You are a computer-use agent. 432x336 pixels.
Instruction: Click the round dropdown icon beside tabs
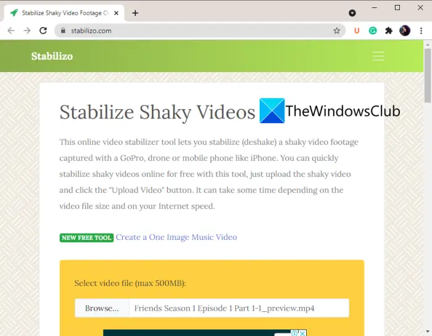coord(352,13)
